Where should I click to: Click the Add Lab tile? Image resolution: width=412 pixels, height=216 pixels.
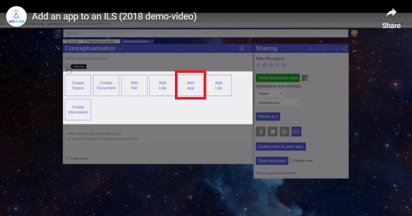219,85
